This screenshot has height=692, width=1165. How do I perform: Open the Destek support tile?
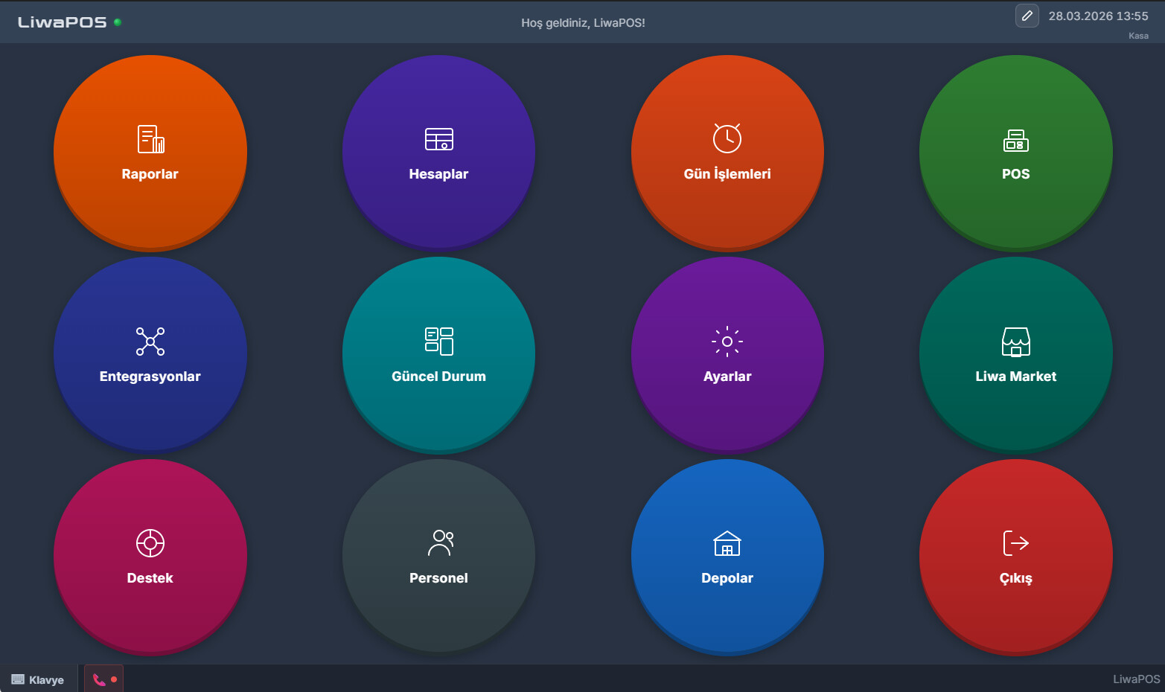[x=150, y=557]
